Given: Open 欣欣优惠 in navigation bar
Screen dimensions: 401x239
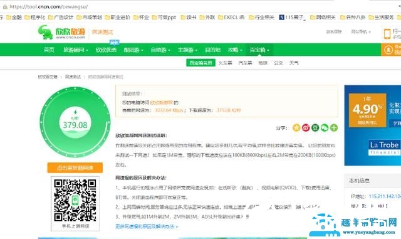Looking at the screenshot, I should pos(106,50).
